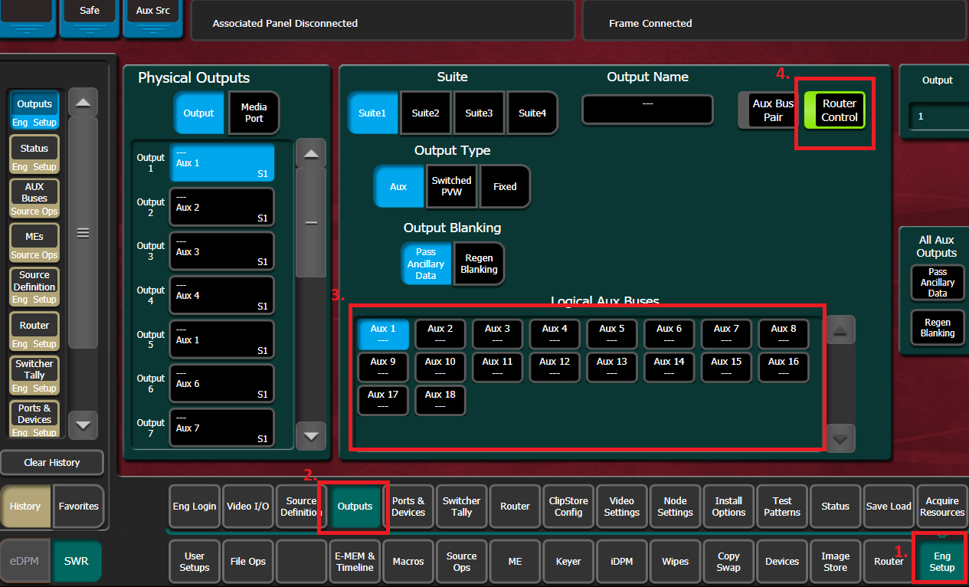Select Suite2

[425, 113]
